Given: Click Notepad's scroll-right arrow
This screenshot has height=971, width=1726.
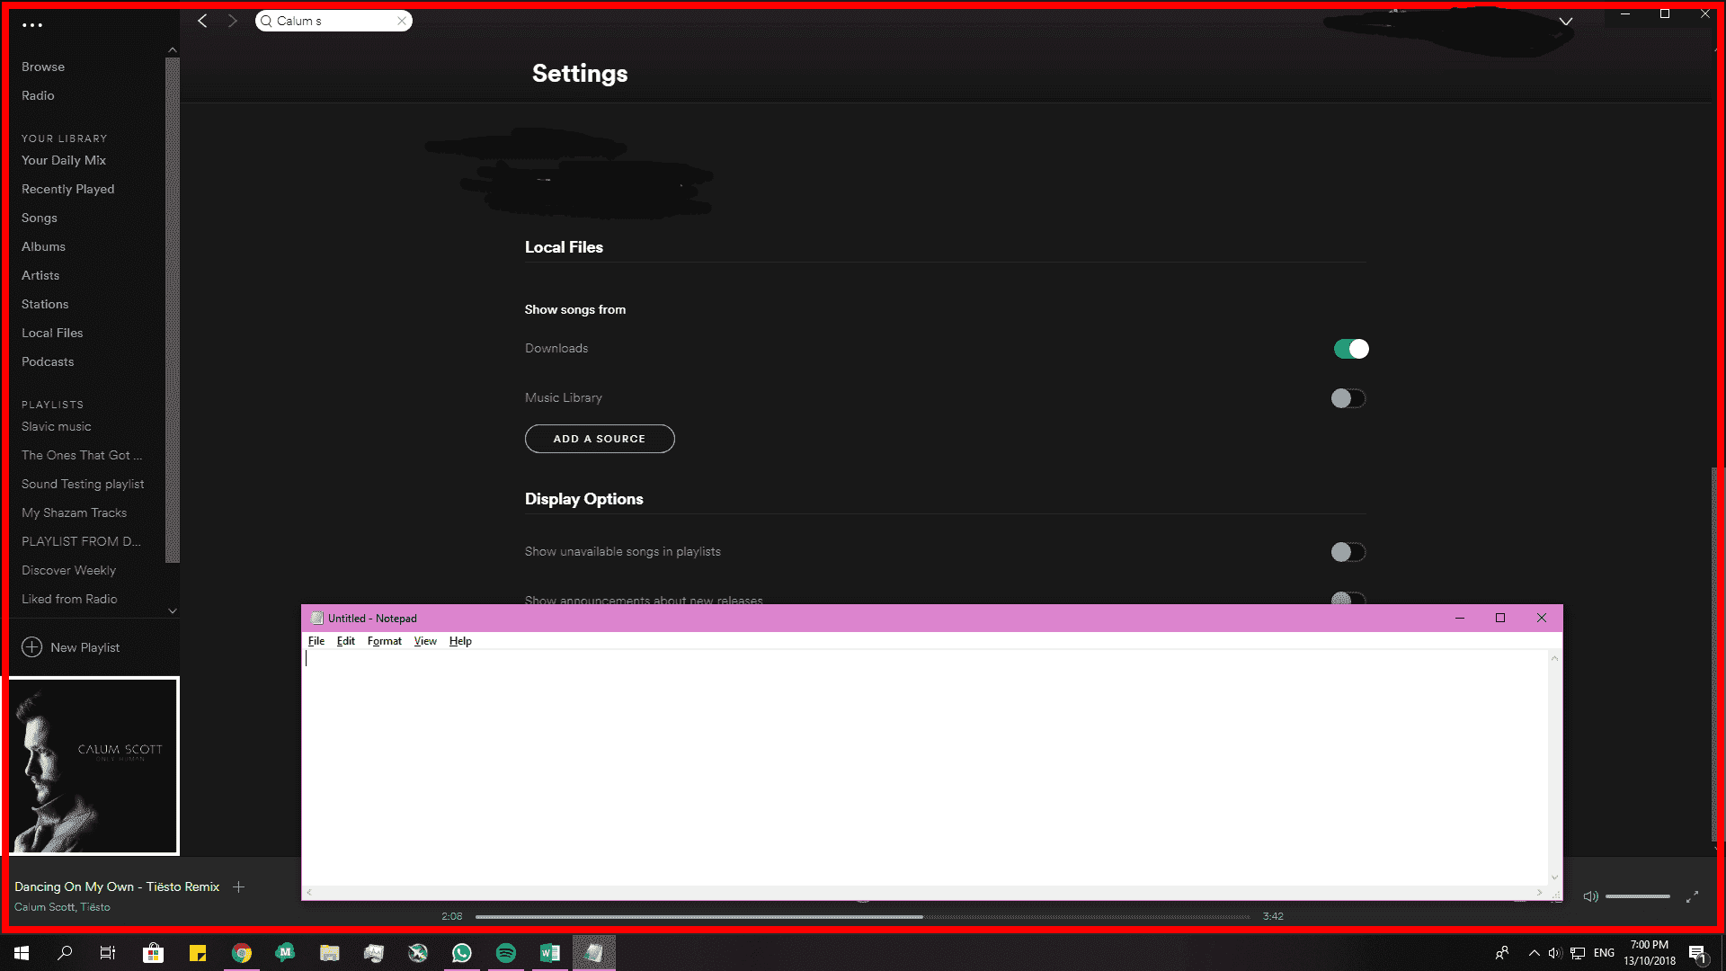Looking at the screenshot, I should pyautogui.click(x=1539, y=893).
